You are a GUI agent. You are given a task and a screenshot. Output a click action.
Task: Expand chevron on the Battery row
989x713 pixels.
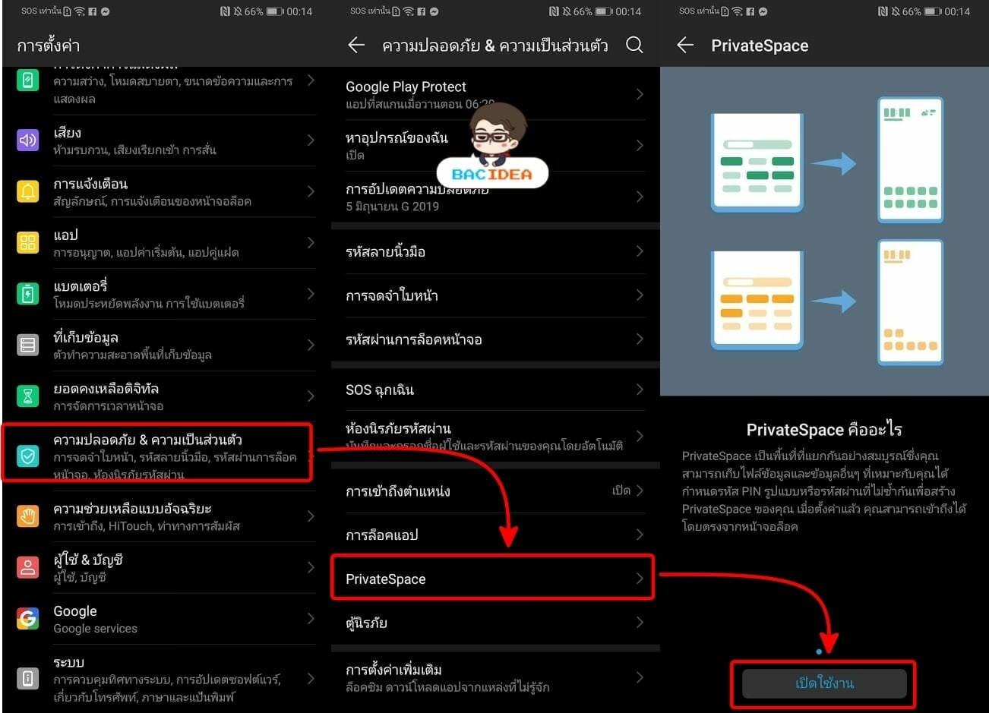[311, 294]
